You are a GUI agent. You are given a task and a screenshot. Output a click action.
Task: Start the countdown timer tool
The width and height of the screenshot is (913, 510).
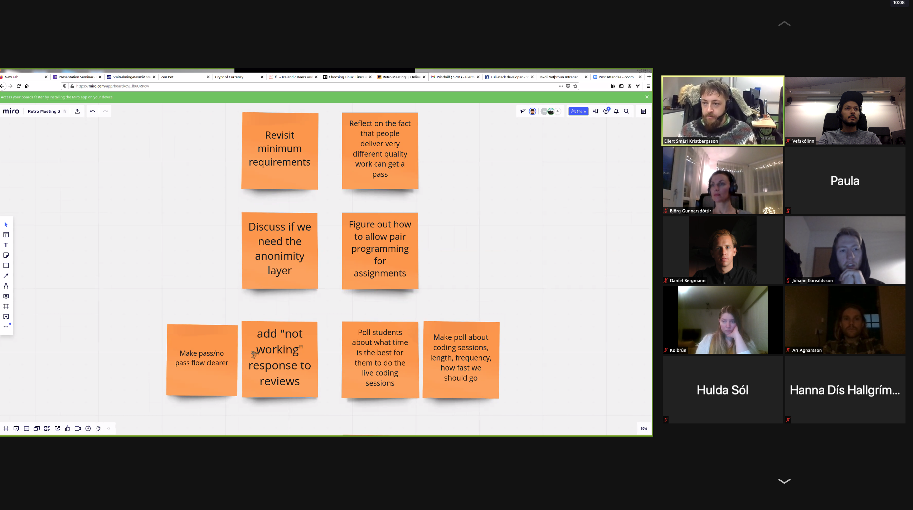coord(88,428)
